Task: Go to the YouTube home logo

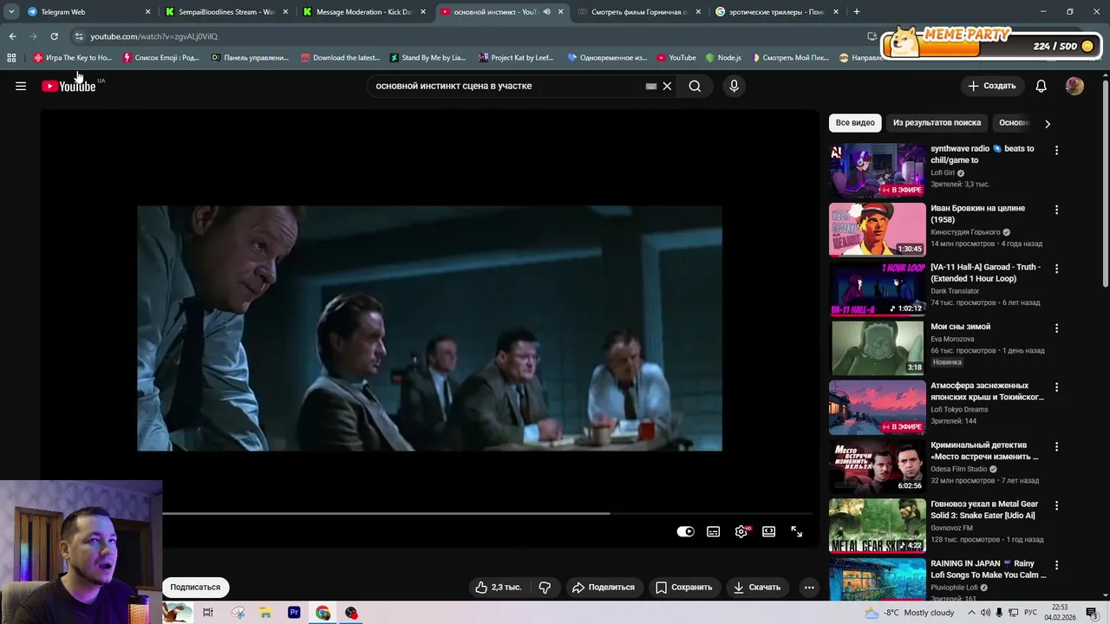Action: pyautogui.click(x=69, y=86)
